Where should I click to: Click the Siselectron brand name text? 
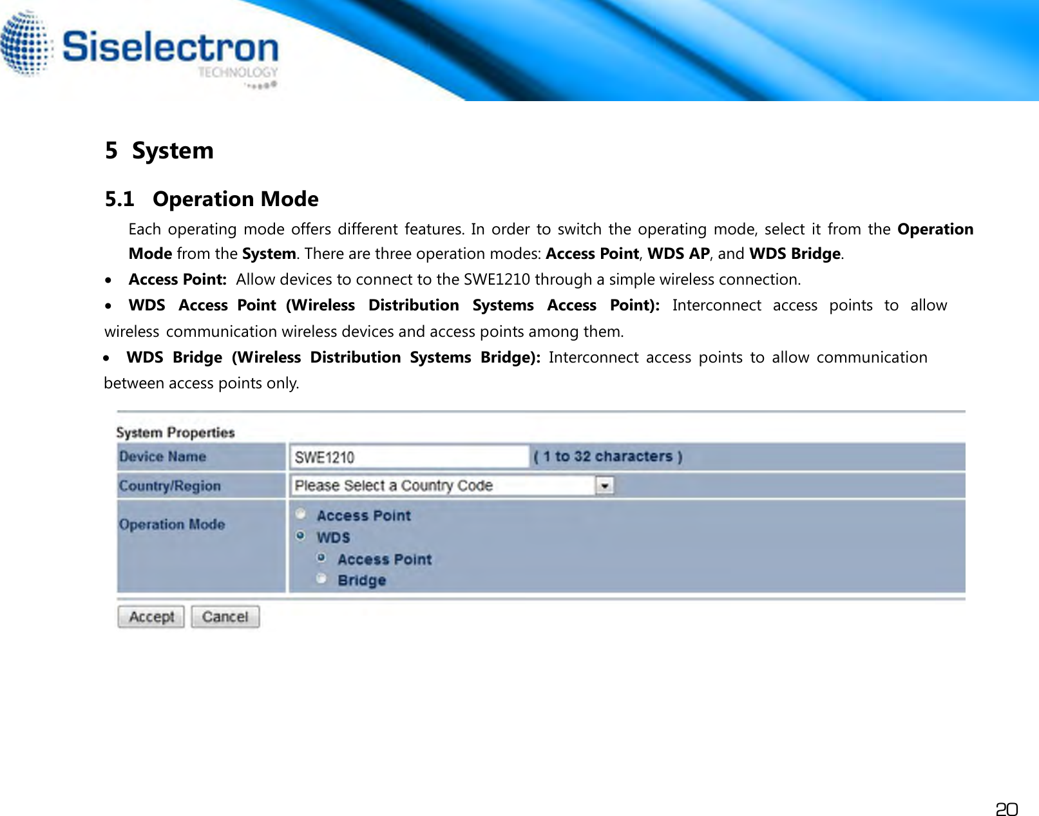pos(171,47)
